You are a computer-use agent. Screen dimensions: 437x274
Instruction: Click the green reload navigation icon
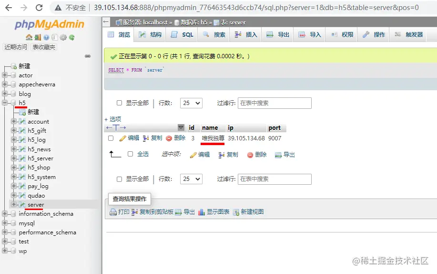tap(71, 37)
